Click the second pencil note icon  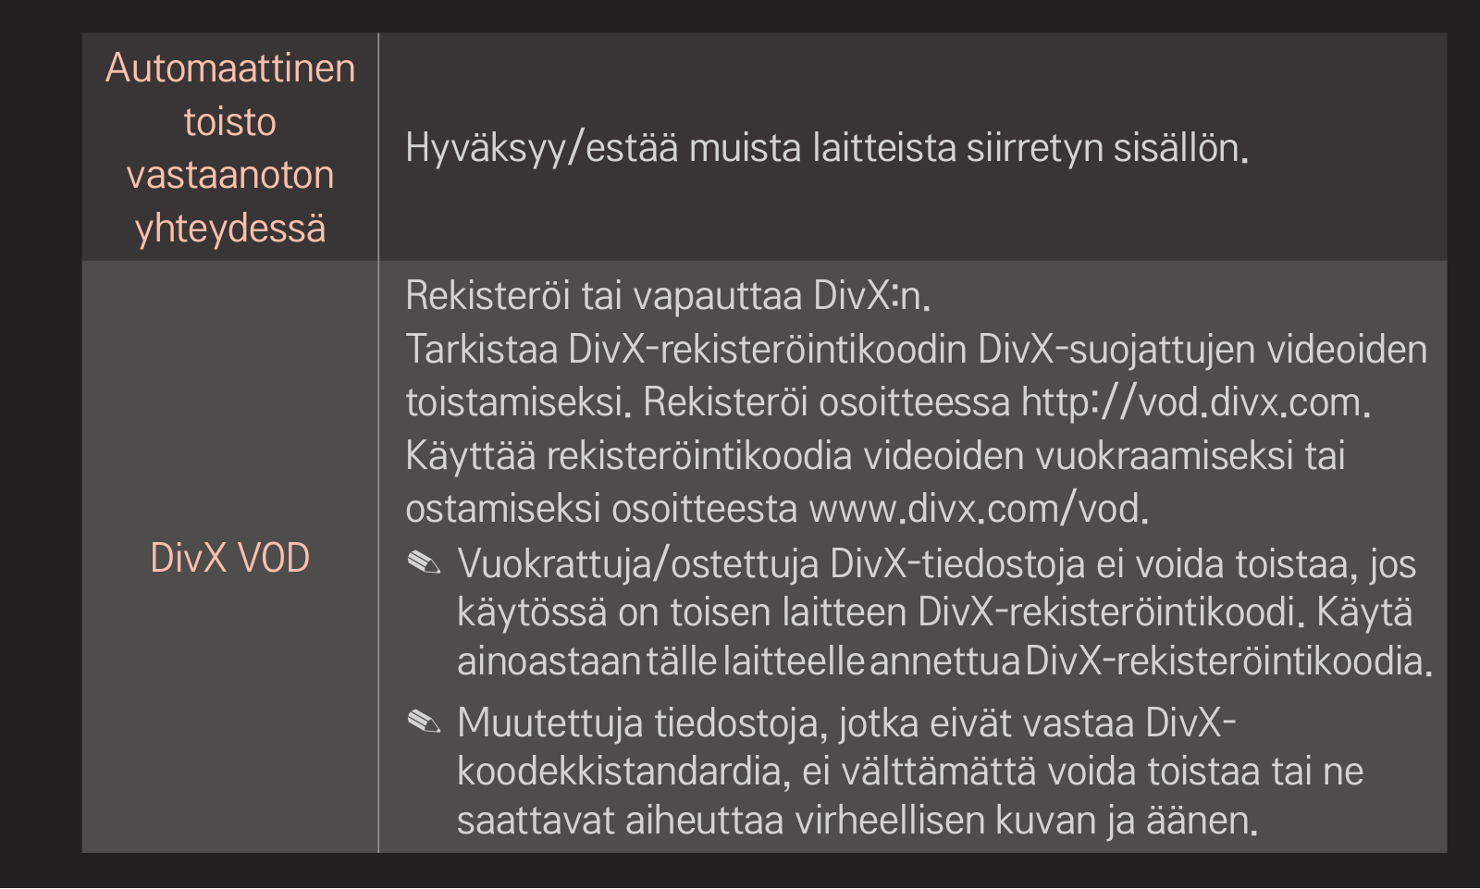click(x=424, y=721)
